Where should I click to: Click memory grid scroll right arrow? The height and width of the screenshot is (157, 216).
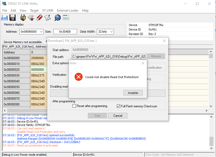tap(206, 110)
